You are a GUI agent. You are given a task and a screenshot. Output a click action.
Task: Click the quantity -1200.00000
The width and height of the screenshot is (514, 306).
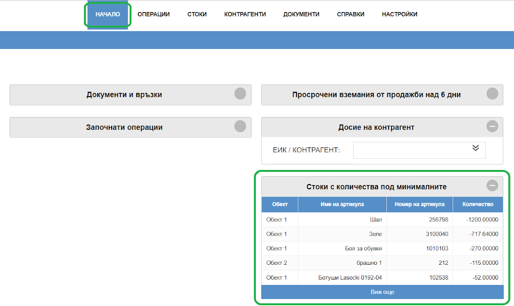coord(482,219)
